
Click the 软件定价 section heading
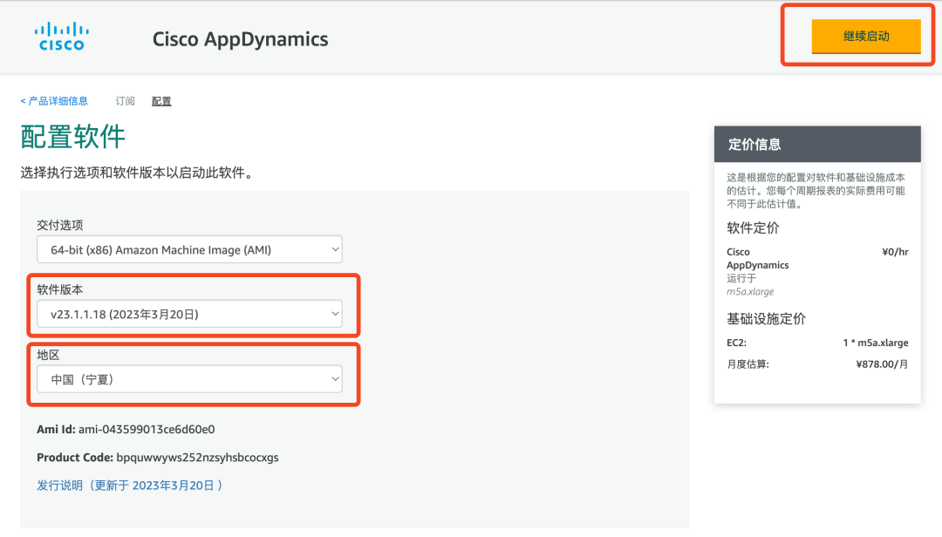tap(753, 228)
